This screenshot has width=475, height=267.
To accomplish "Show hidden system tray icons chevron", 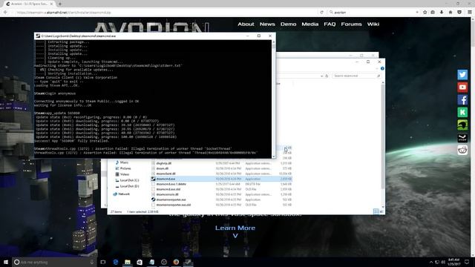I will tap(430, 262).
